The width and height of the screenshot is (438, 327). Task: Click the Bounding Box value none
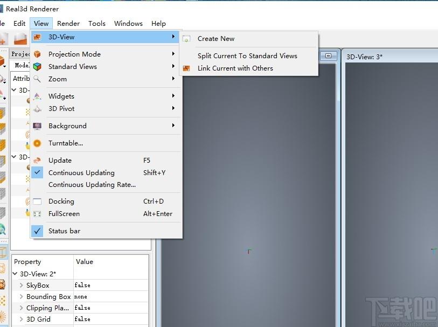pos(111,296)
